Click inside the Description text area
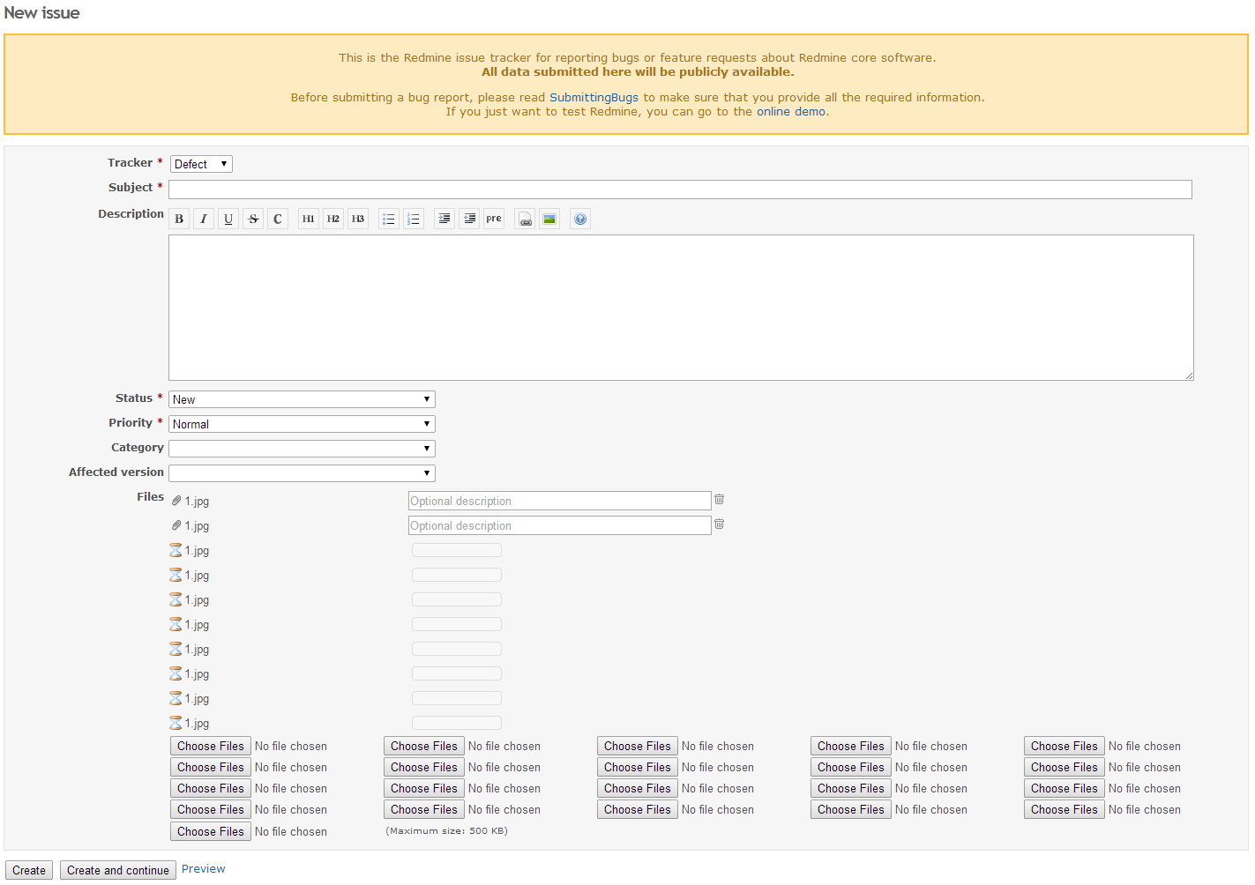Image resolution: width=1255 pixels, height=885 pixels. coord(681,308)
